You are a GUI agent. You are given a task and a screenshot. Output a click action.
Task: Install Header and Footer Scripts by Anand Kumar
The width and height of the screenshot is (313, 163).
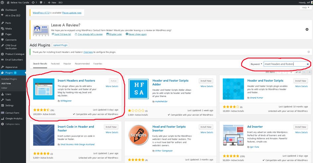coord(301,81)
